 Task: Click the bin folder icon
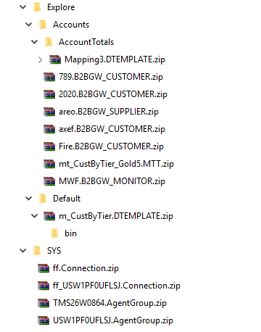tap(54, 233)
